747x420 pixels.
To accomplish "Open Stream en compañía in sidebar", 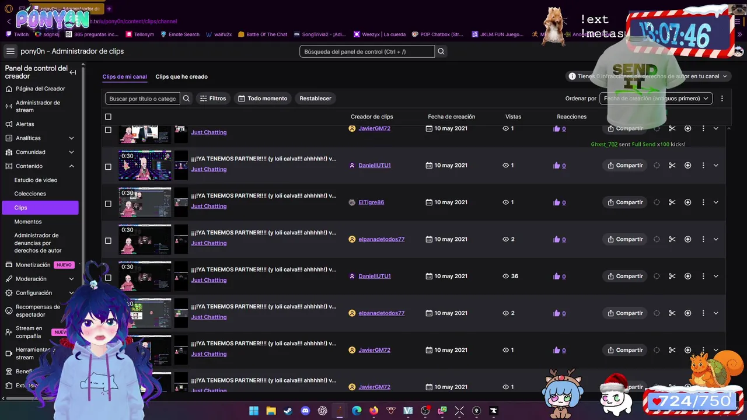I will 29,332.
